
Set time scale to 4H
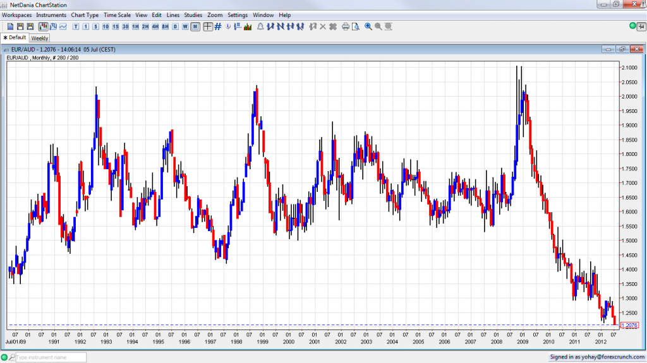coord(155,27)
